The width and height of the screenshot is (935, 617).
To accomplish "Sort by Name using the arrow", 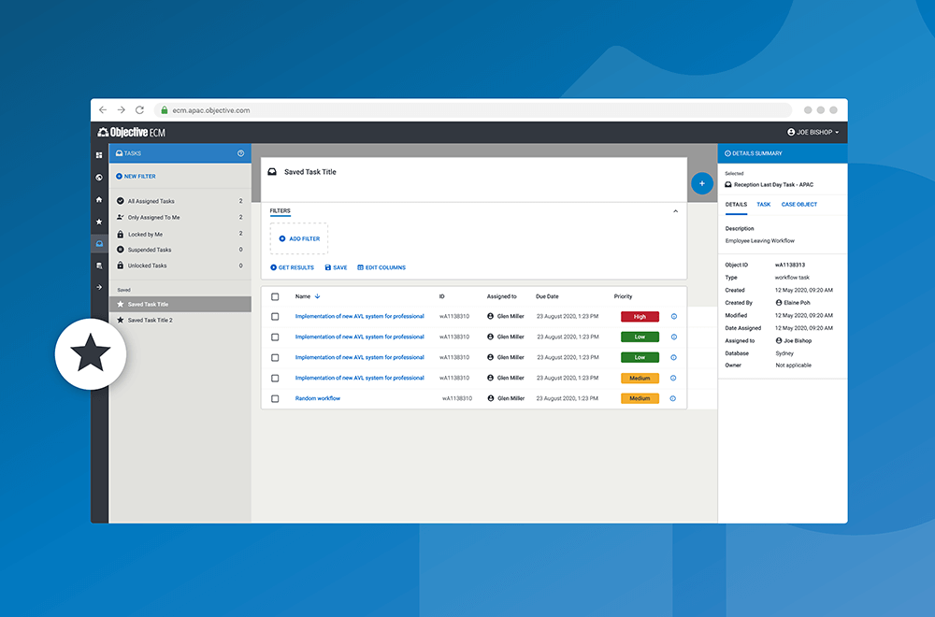I will pyautogui.click(x=318, y=296).
